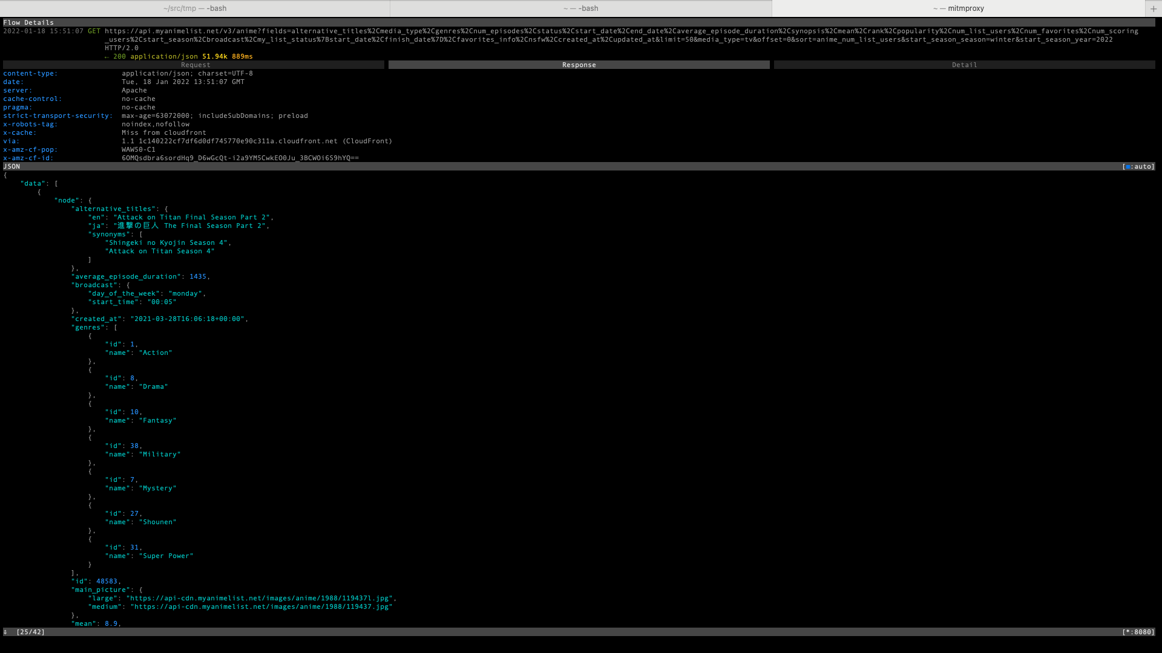Viewport: 1162px width, 653px height.
Task: Switch to the middle ~ bash terminal tab
Action: 581,8
